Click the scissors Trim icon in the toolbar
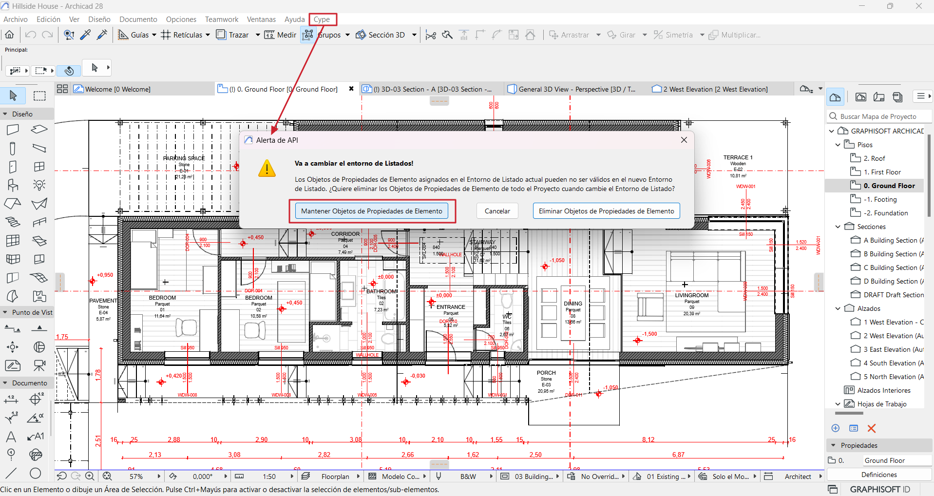Screen dimensions: 934x496 pyautogui.click(x=431, y=35)
